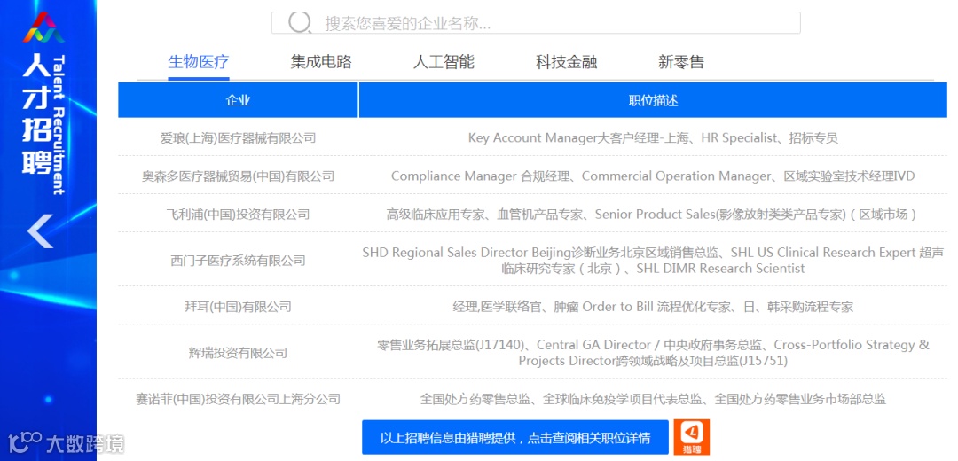Viewport: 958px width, 461px height.
Task: Select company 赛诺菲(中国)投资有限公司上海分公司
Action: tap(238, 399)
